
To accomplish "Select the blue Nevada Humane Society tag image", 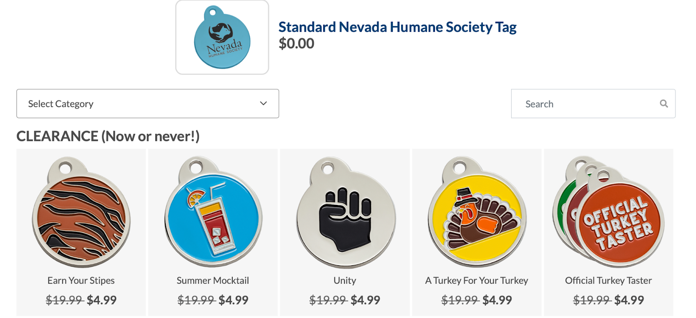I will [222, 38].
